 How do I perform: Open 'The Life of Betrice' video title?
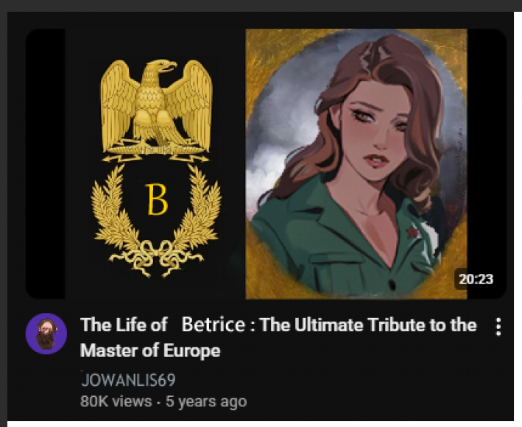pyautogui.click(x=278, y=337)
